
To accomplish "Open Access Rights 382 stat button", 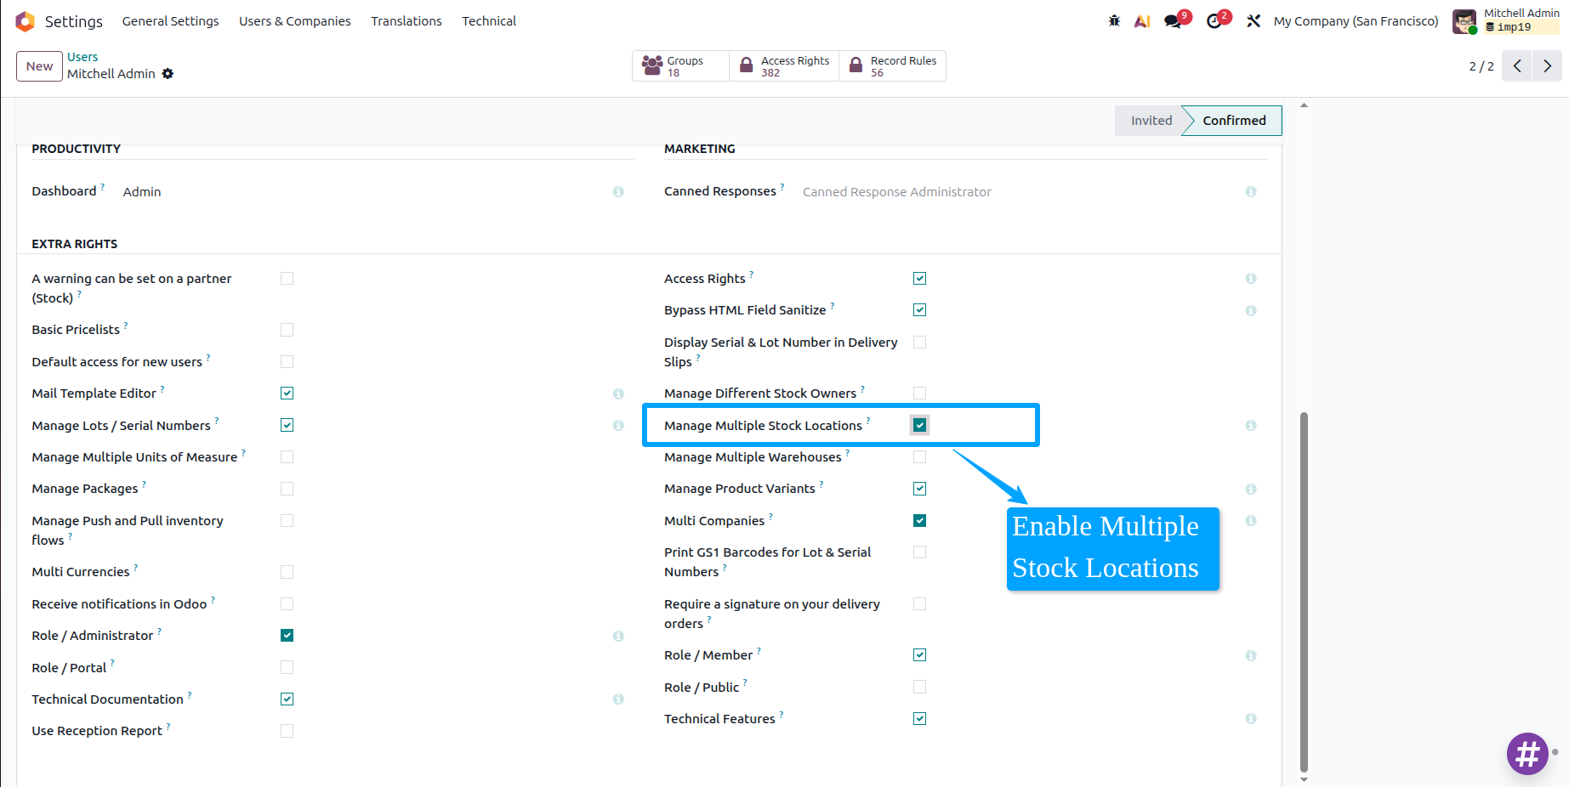I will point(784,66).
